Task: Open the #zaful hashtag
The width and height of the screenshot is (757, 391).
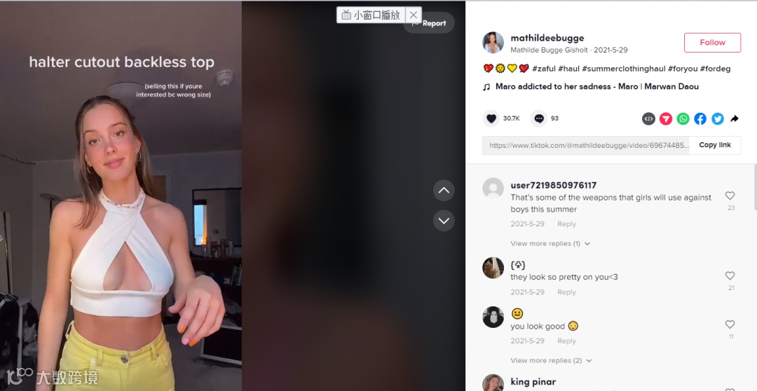Action: click(x=544, y=69)
